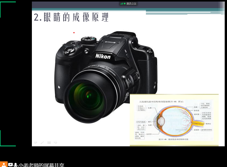Click the 小姜老师的屏幕共享 label
This screenshot has height=167, width=227.
(41, 165)
